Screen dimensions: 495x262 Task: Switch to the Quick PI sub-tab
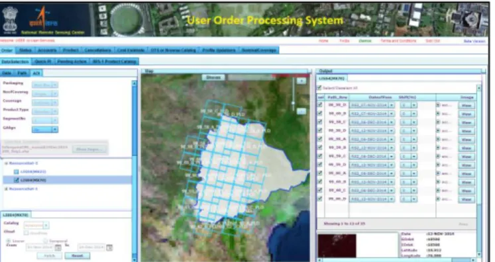(43, 62)
